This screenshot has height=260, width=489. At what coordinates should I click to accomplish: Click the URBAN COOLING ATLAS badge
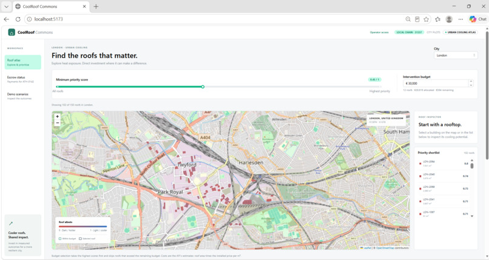tap(460, 32)
